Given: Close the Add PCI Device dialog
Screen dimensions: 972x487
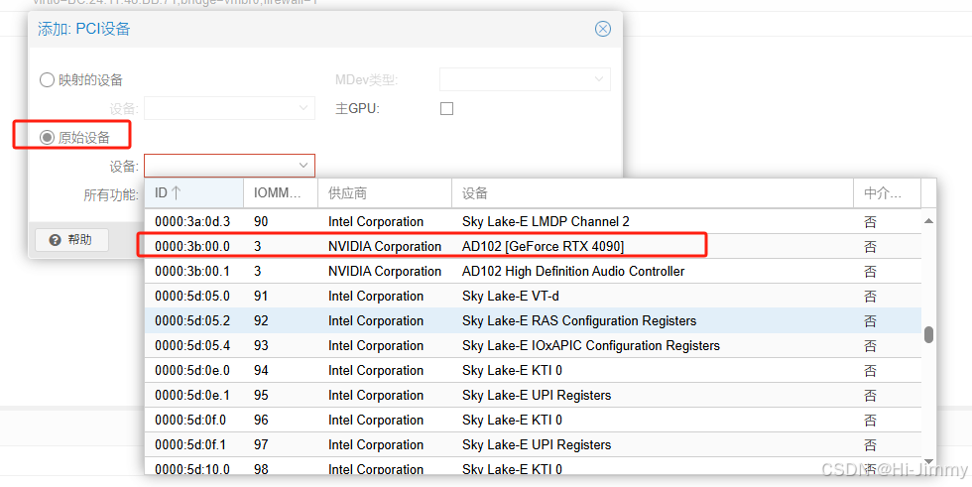Looking at the screenshot, I should click(603, 29).
